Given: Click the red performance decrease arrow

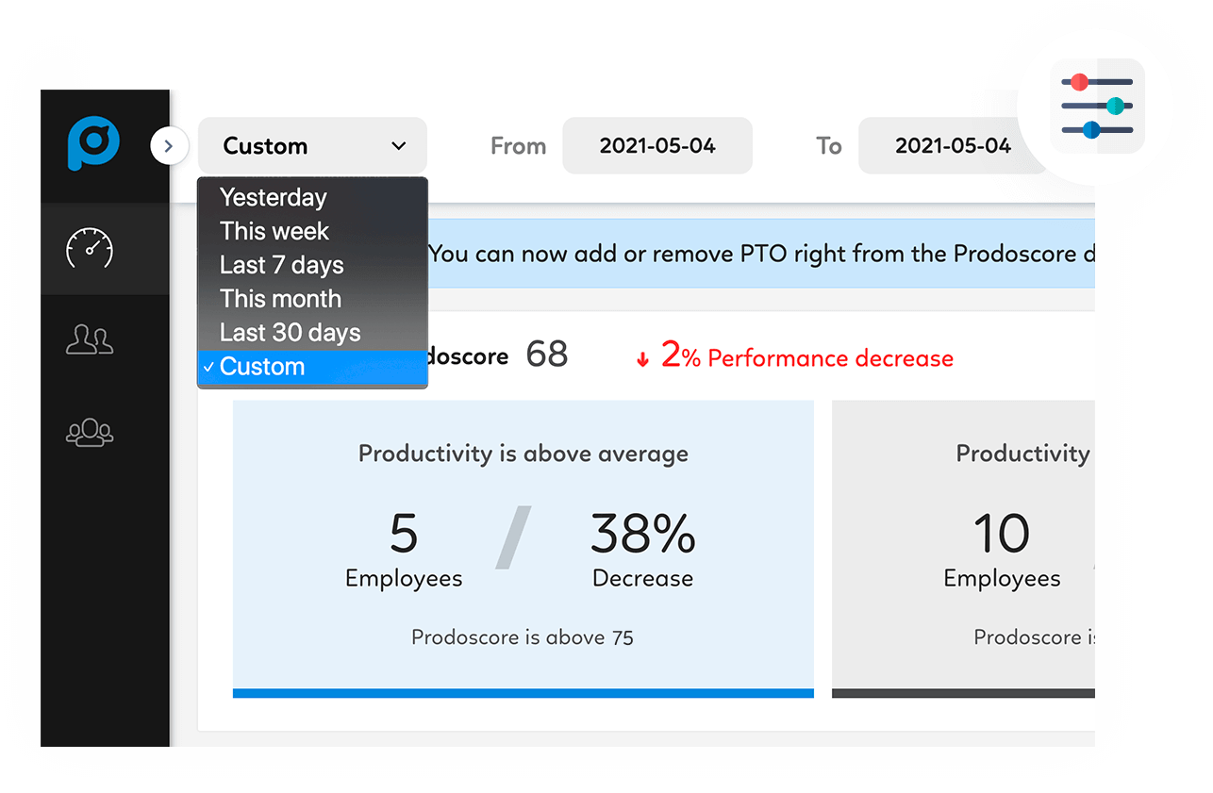Looking at the screenshot, I should pos(643,360).
